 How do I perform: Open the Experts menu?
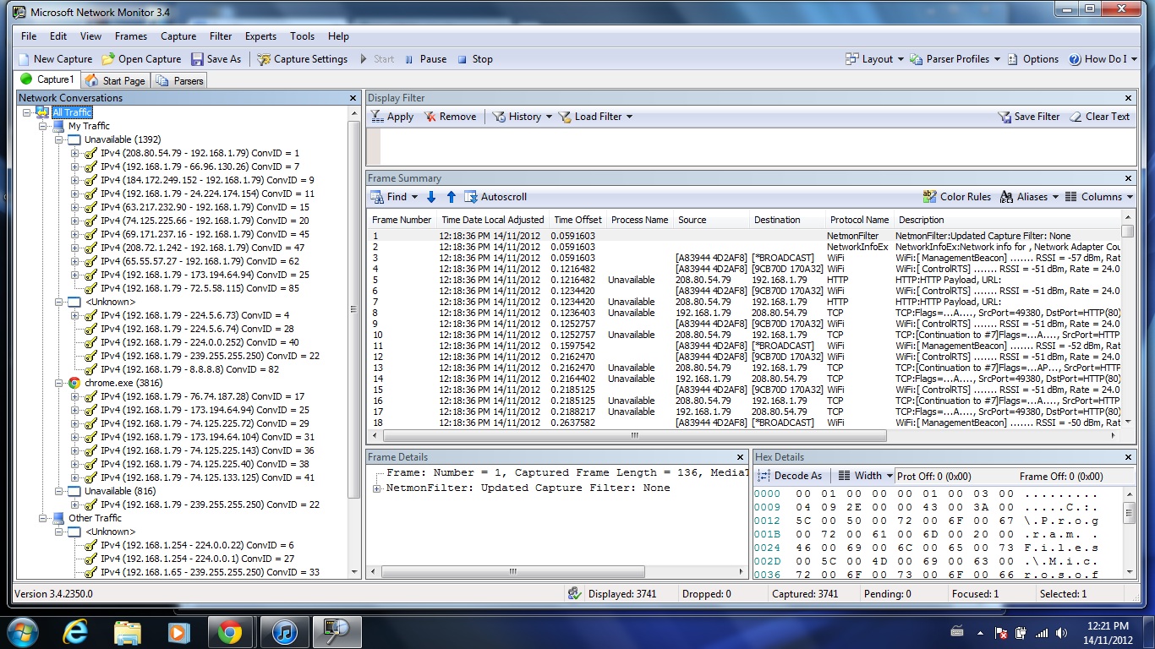[260, 36]
